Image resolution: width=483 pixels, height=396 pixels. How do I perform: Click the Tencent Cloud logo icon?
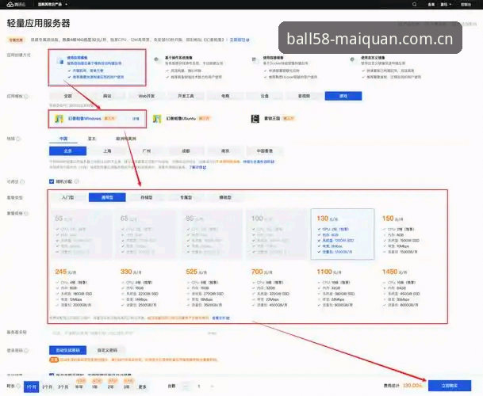10,4
